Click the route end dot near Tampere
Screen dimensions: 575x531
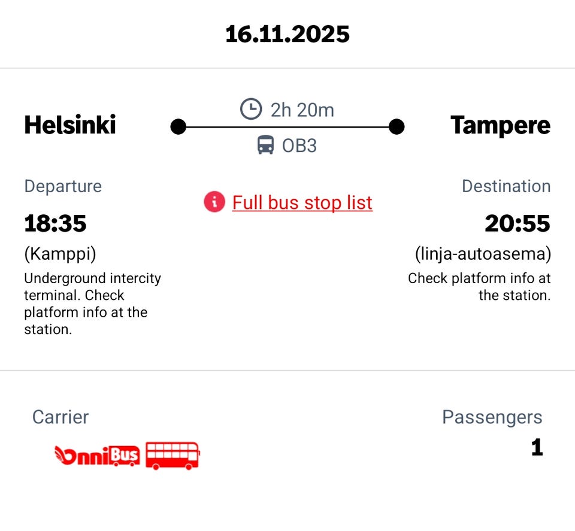[397, 127]
